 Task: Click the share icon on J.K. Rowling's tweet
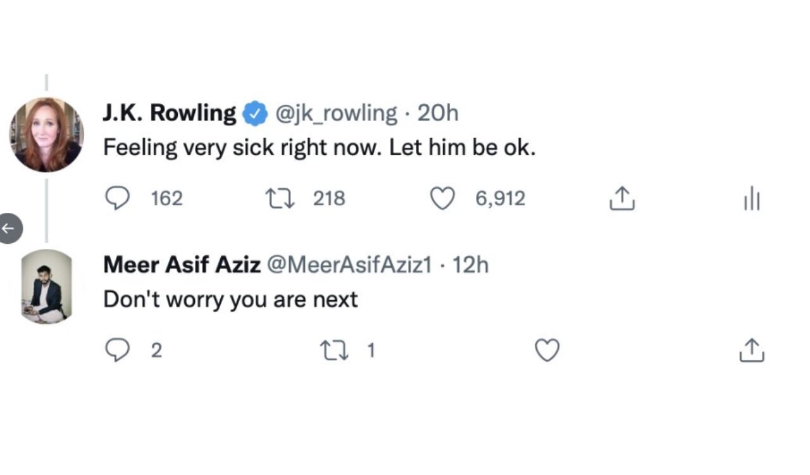click(621, 198)
